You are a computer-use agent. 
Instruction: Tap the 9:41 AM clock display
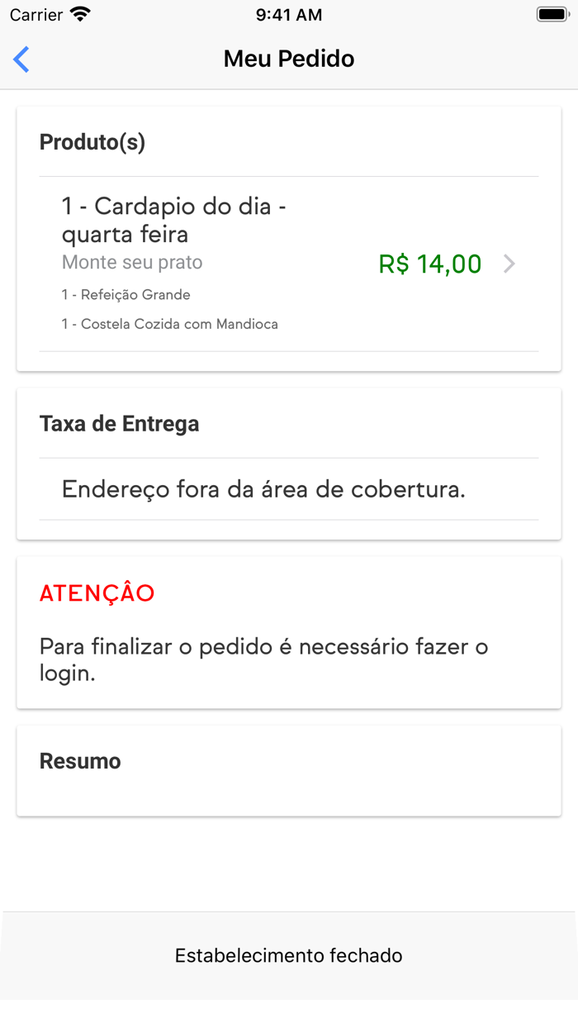coord(288,14)
